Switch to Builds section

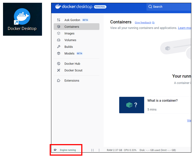[76, 47]
